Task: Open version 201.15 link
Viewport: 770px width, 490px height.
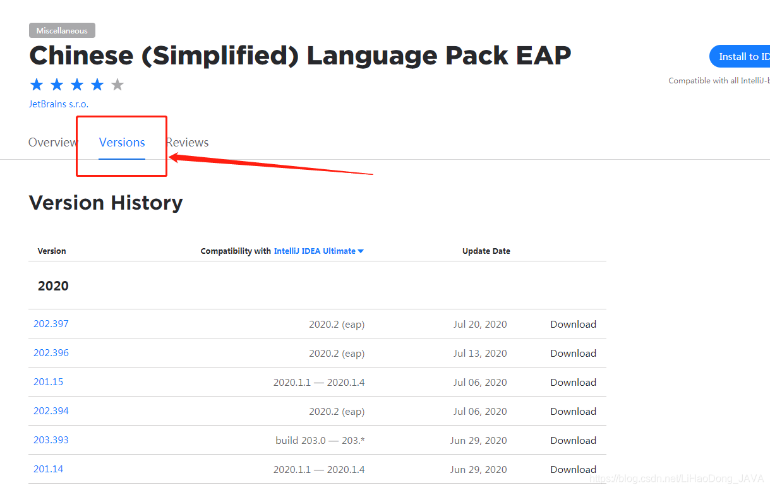Action: (49, 382)
